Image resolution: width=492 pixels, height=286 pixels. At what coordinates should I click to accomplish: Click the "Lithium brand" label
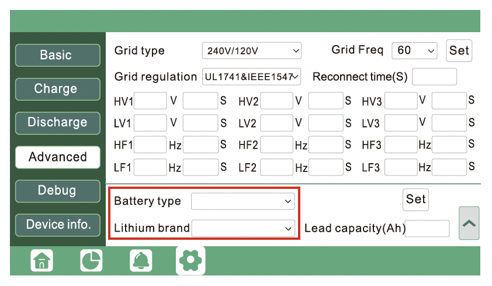(152, 228)
